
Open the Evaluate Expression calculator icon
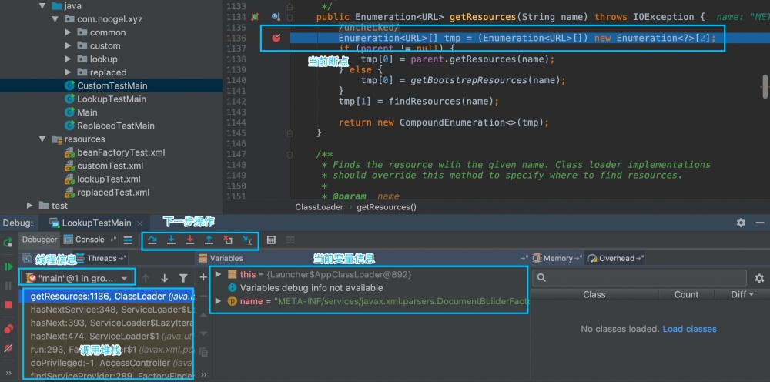[271, 240]
